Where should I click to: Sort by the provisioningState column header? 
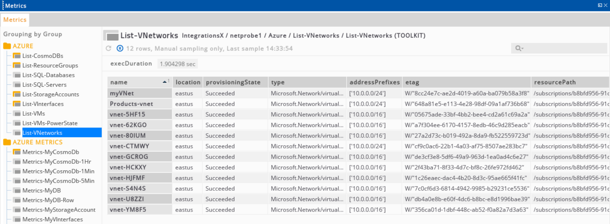(x=235, y=82)
